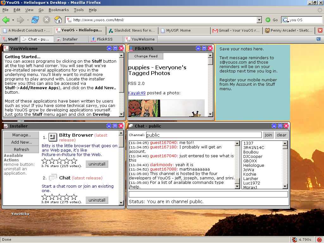Rate Bitty Browser with the fifth star

(74, 161)
